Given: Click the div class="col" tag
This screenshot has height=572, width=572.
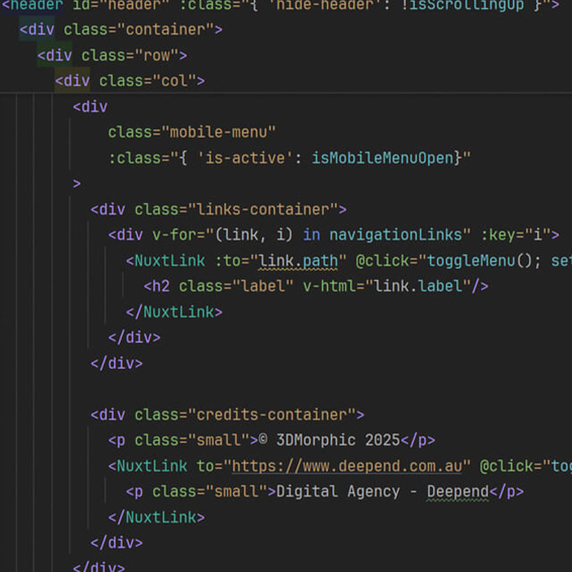Looking at the screenshot, I should [x=130, y=81].
